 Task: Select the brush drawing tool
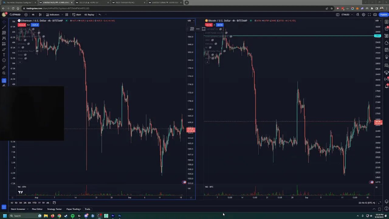[4, 49]
